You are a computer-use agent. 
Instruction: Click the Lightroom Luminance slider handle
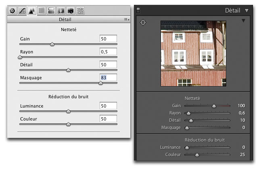point(187,148)
